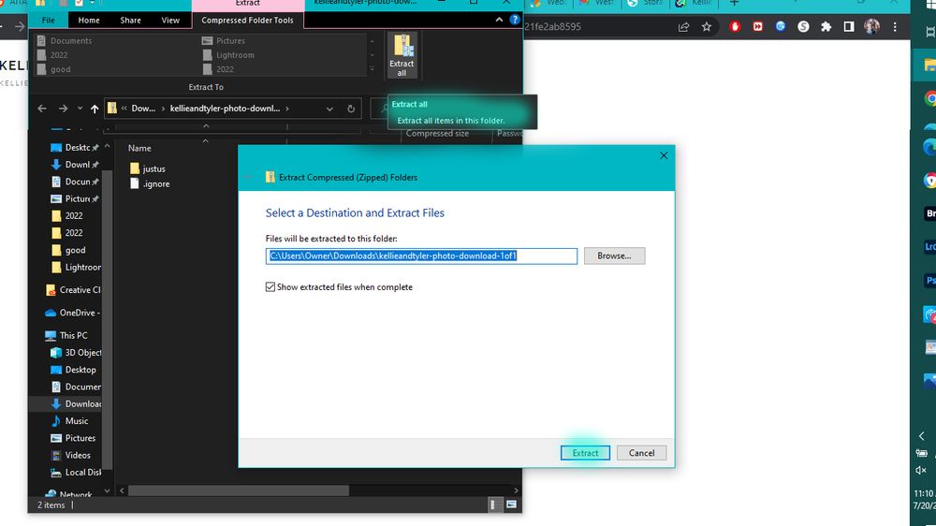This screenshot has width=936, height=526.
Task: Open Lightroom folder in sidebar
Action: coord(76,268)
